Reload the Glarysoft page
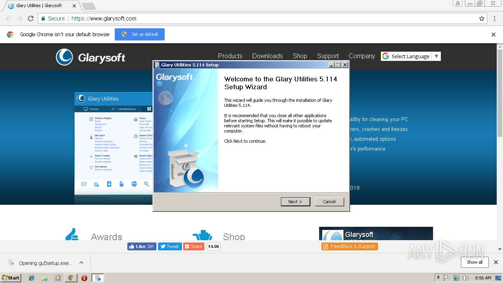503x283 pixels. click(31, 18)
